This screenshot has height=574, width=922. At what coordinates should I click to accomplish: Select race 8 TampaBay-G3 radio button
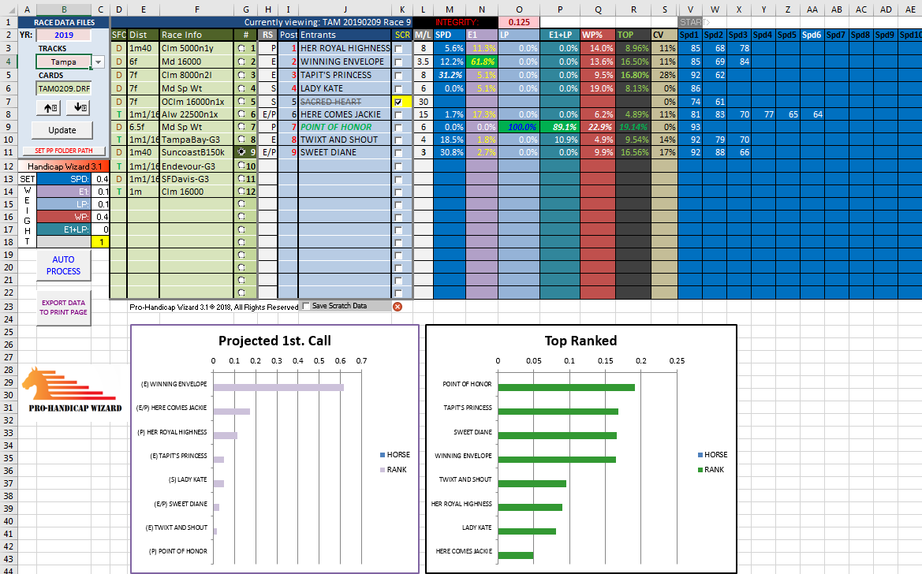242,140
